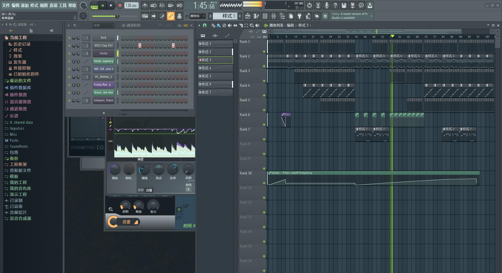Mute playlist Track 6 green dot
502x273 pixels.
point(264,125)
